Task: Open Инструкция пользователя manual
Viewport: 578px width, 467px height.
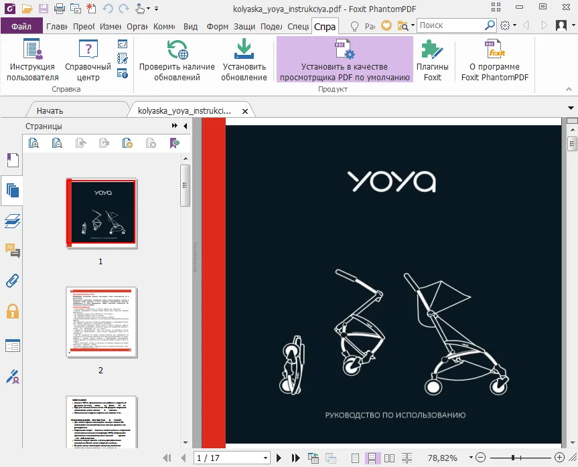Action: 32,60
